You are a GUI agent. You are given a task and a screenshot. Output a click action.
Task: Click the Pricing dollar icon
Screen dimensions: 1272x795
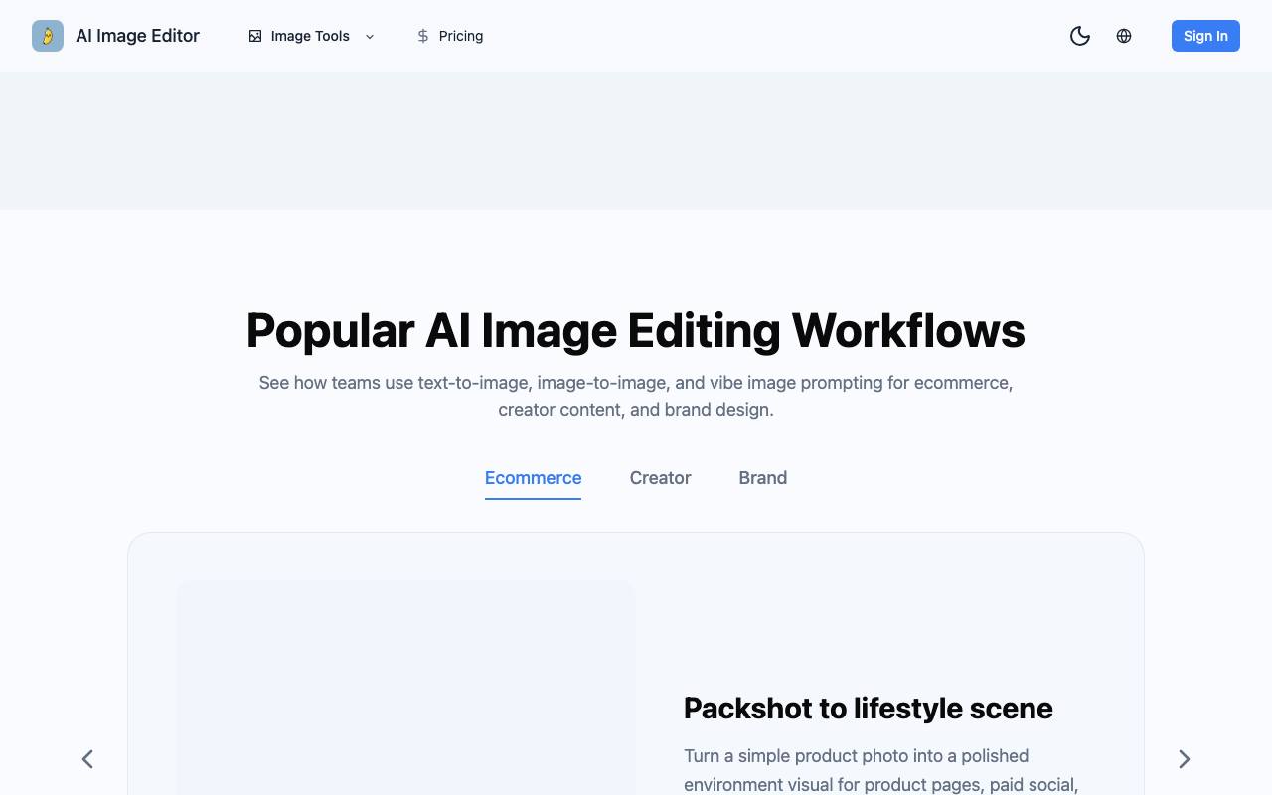coord(423,36)
